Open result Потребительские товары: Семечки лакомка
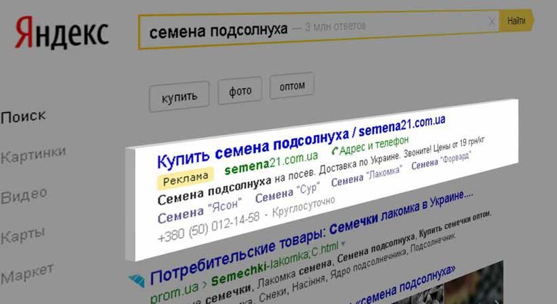 [311, 237]
